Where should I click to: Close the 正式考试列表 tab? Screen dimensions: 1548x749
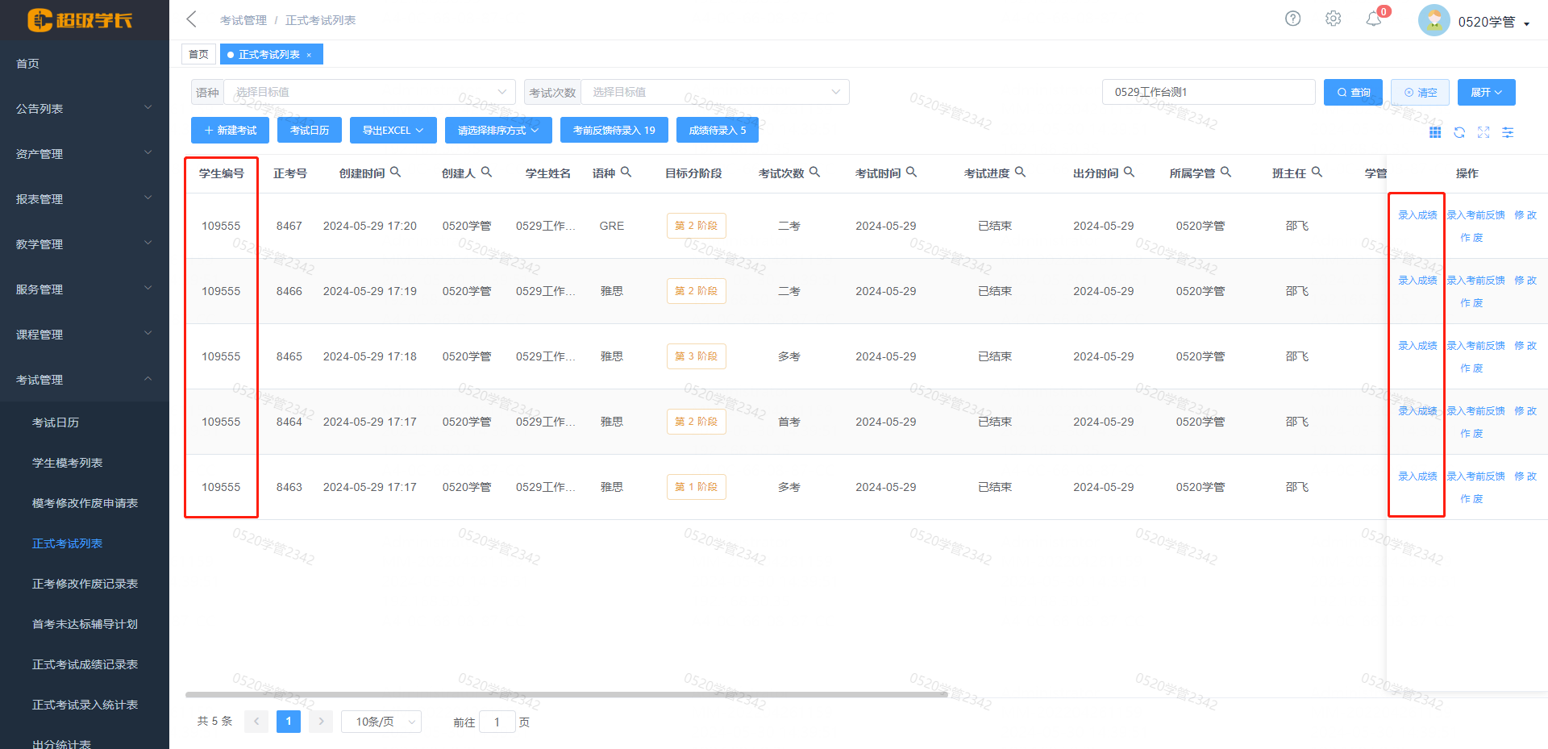(309, 55)
